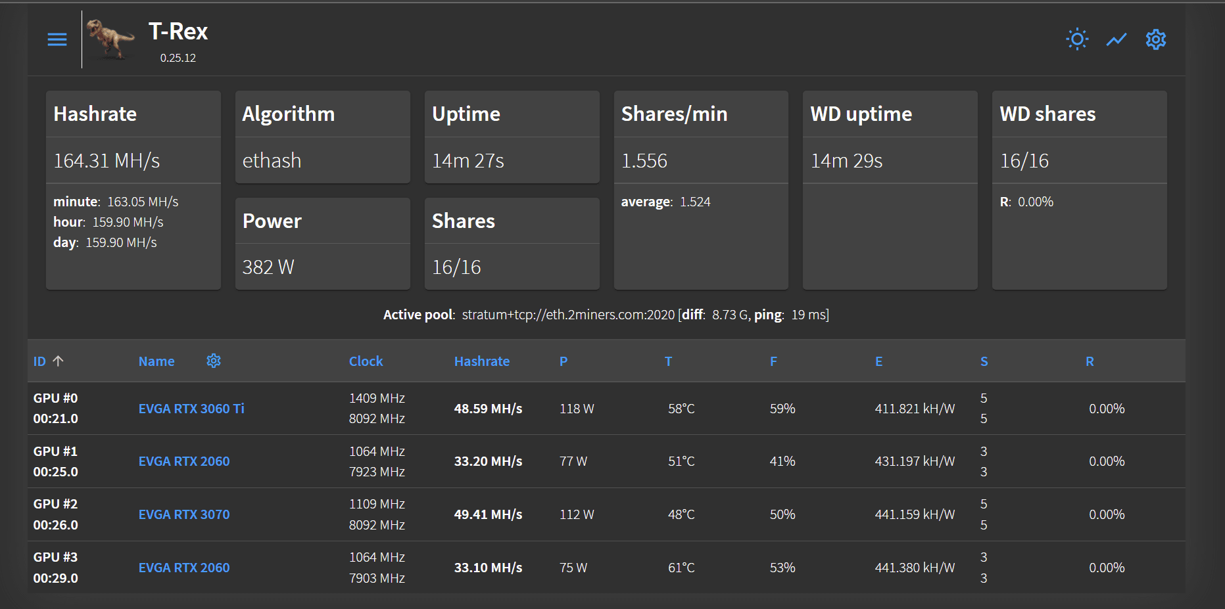The height and width of the screenshot is (609, 1225).
Task: Open the hashrate chart icon
Action: coord(1116,39)
